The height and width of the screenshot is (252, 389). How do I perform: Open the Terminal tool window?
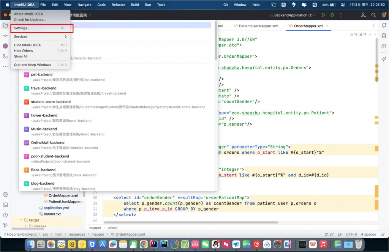[5, 205]
